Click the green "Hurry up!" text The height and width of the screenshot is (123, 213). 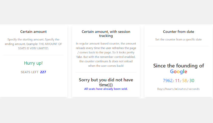pyautogui.click(x=33, y=63)
